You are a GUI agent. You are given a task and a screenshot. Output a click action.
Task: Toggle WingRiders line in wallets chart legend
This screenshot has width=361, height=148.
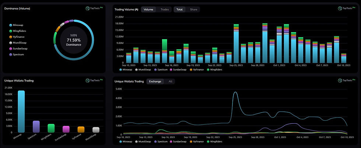coord(215,141)
